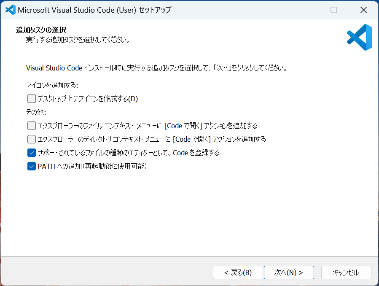This screenshot has width=379, height=286.
Task: Check the directory context menu [Code で開く] option
Action: point(31,139)
